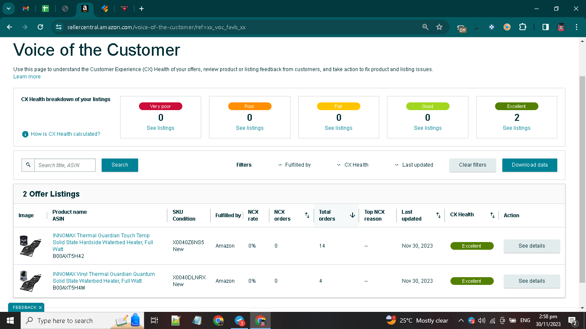
Task: See details for SKU X0040DLNRX
Action: tap(532, 281)
